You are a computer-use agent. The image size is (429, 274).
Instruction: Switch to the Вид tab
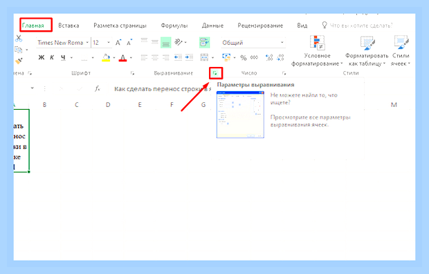(x=302, y=26)
